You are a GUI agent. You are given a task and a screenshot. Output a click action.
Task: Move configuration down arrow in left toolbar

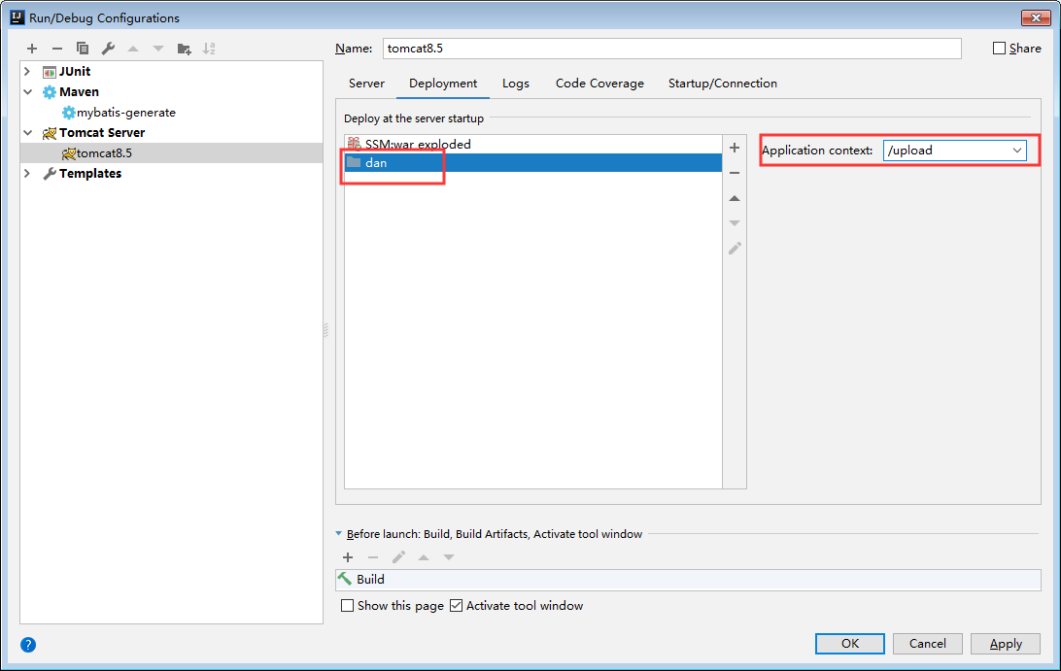(x=158, y=49)
